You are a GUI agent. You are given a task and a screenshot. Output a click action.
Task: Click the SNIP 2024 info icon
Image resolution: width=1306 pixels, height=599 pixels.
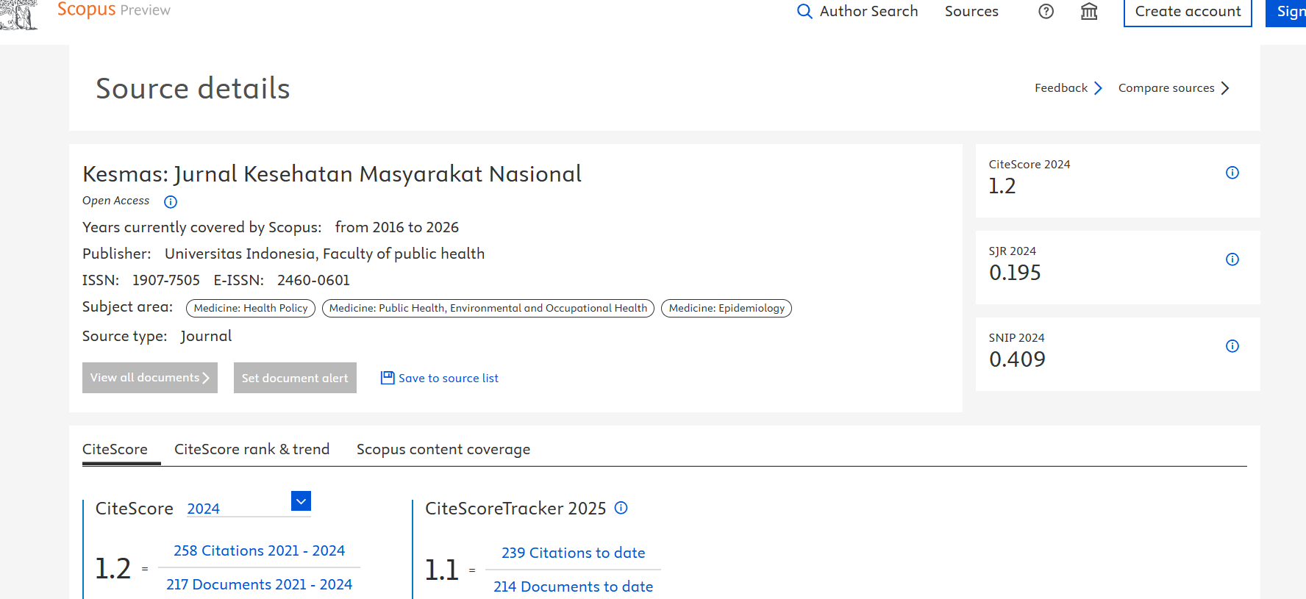(x=1232, y=346)
